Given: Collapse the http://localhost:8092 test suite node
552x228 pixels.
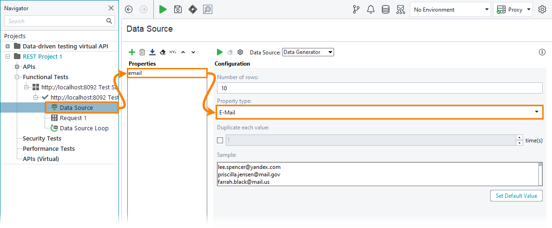Looking at the screenshot, I should [26, 87].
